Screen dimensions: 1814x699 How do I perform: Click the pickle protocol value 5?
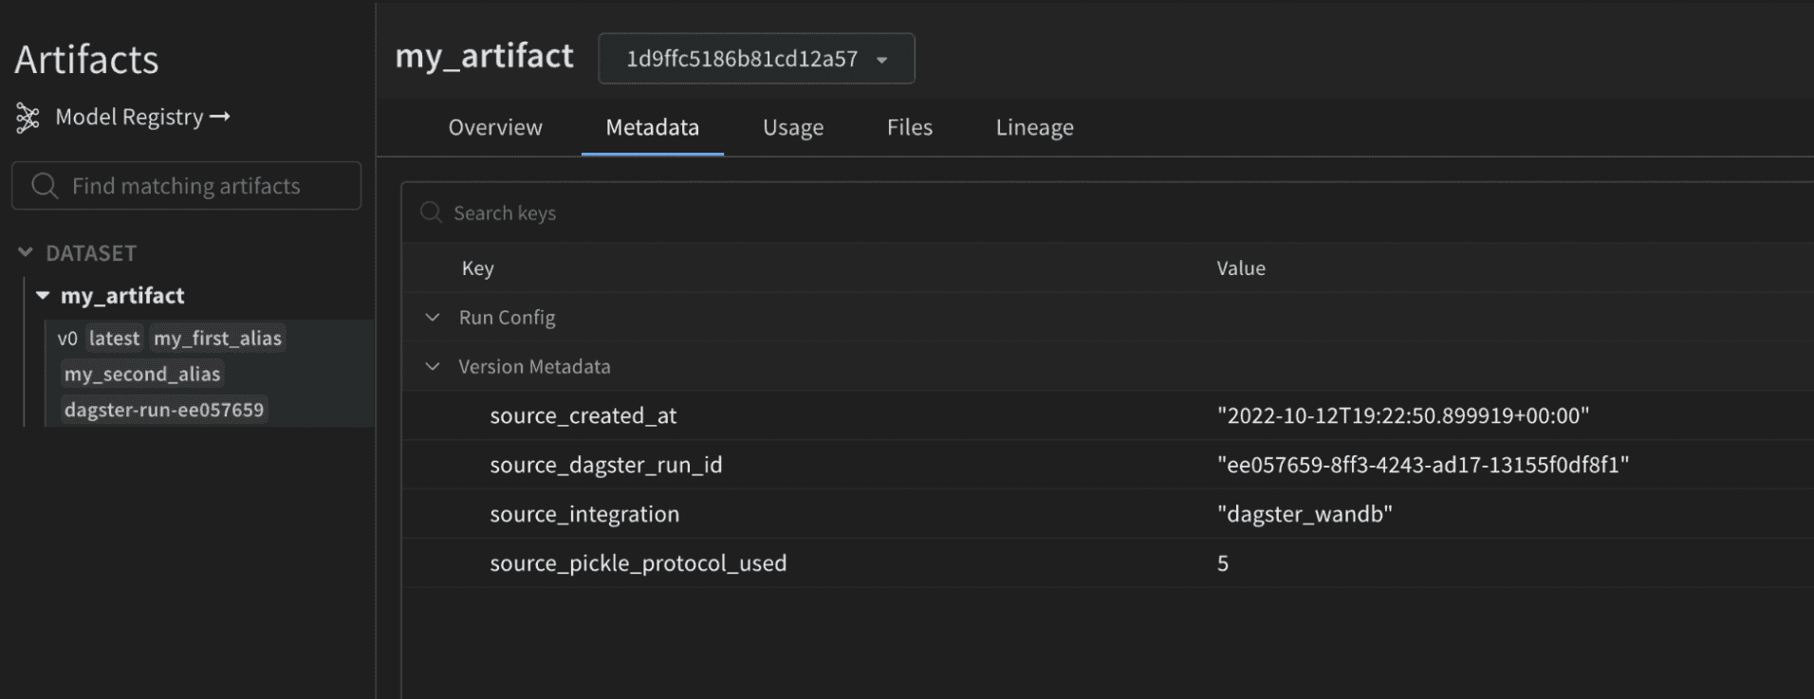click(1223, 563)
